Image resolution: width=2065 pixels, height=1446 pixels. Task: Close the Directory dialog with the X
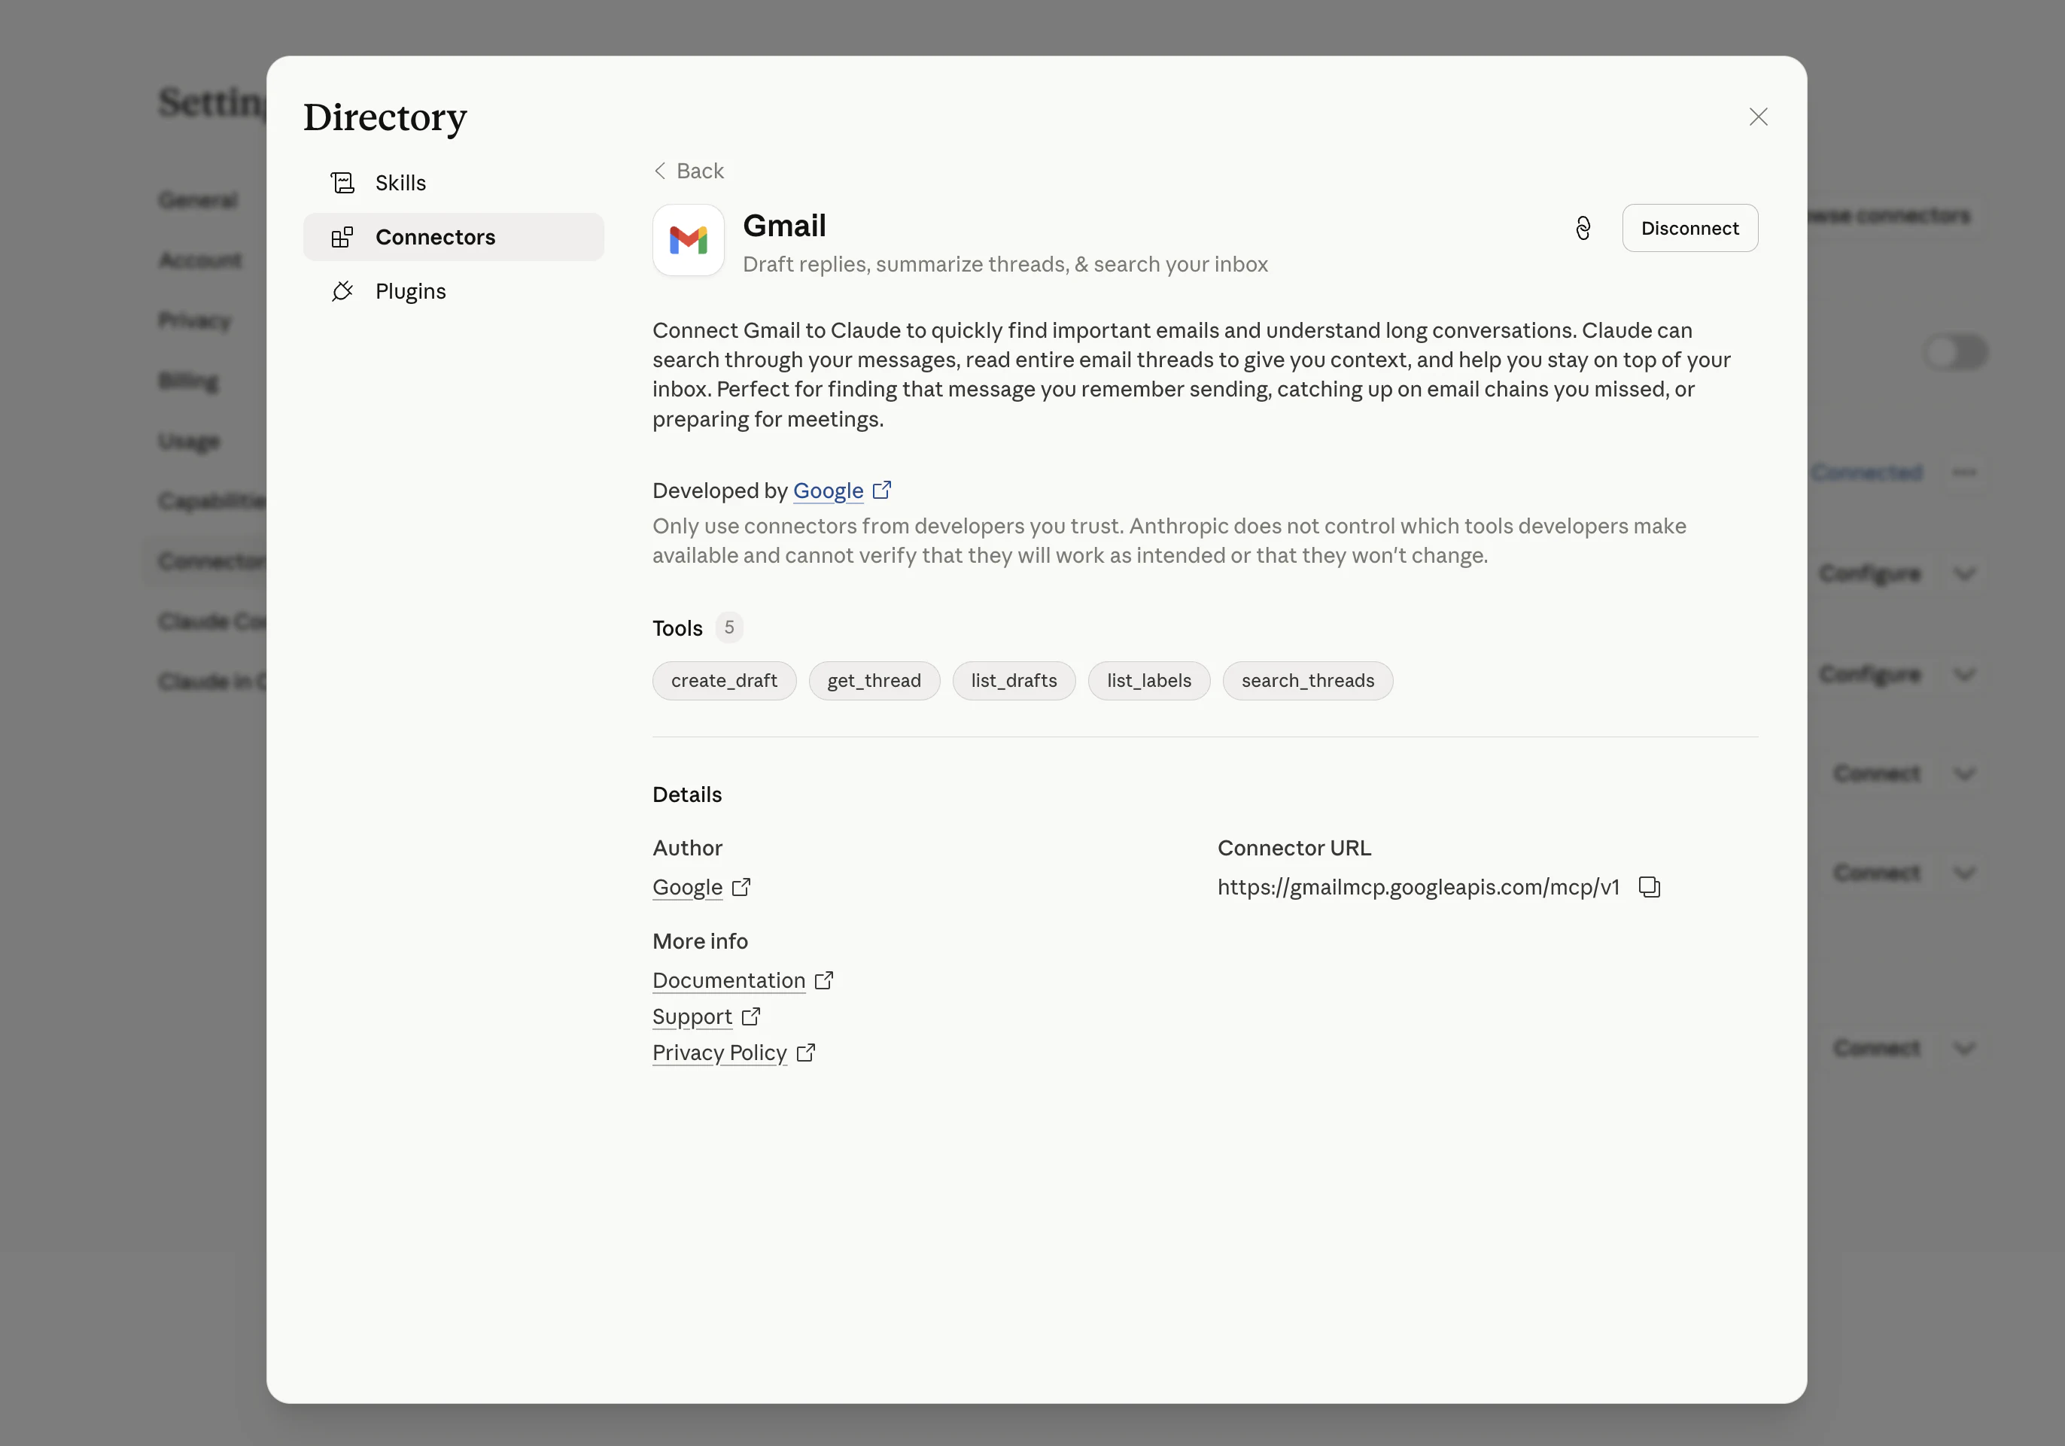[1757, 117]
